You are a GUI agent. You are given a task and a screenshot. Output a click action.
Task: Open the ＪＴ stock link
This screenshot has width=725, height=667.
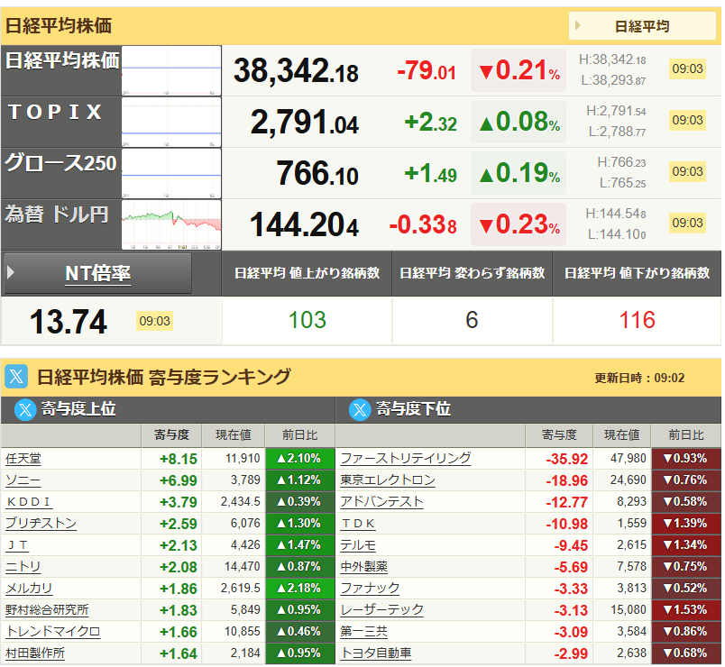(17, 545)
